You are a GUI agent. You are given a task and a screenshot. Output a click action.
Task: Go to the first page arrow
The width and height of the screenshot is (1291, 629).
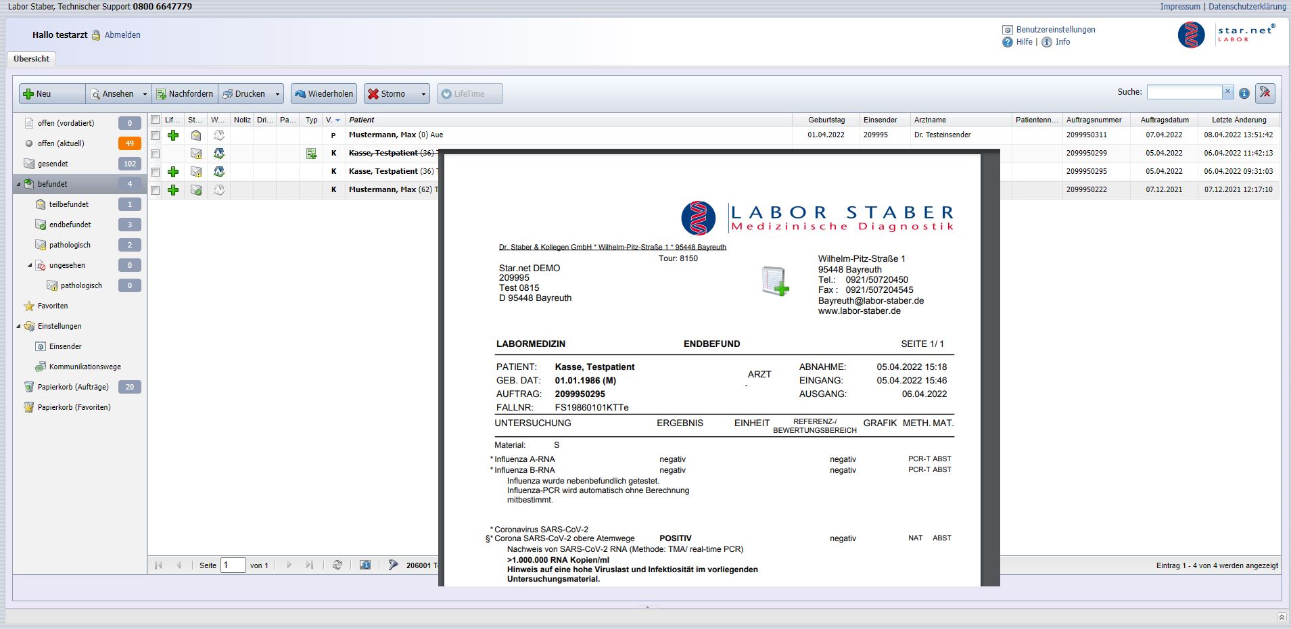coord(159,565)
